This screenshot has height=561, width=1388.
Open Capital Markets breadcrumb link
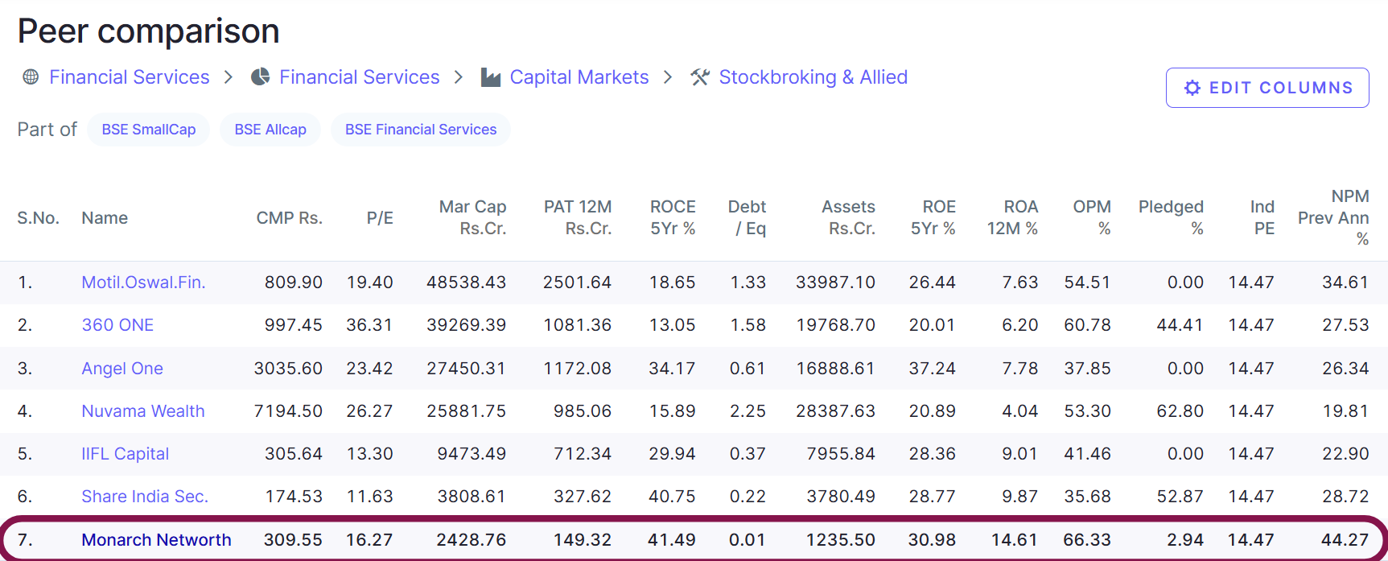tap(579, 77)
